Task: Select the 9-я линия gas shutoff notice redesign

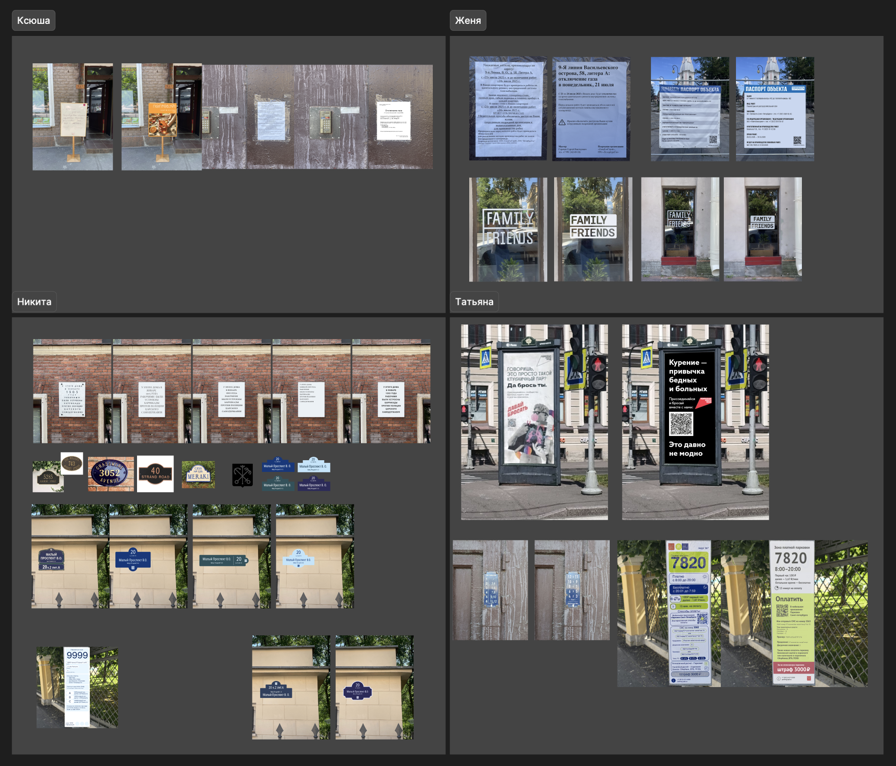Action: click(x=591, y=108)
